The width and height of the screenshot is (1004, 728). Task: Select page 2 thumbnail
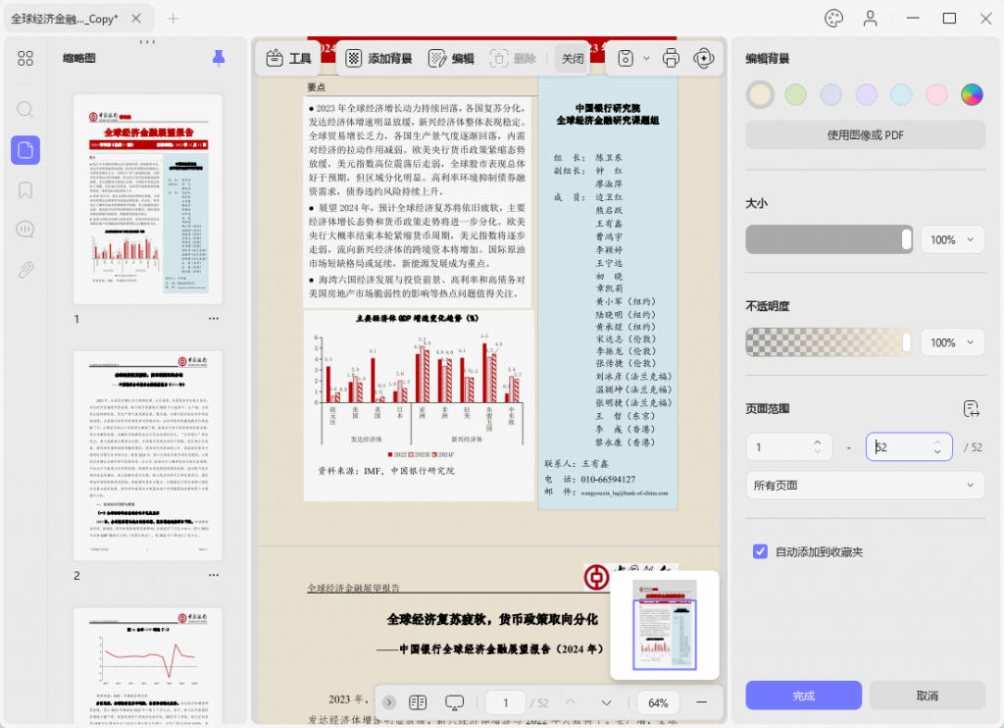147,455
